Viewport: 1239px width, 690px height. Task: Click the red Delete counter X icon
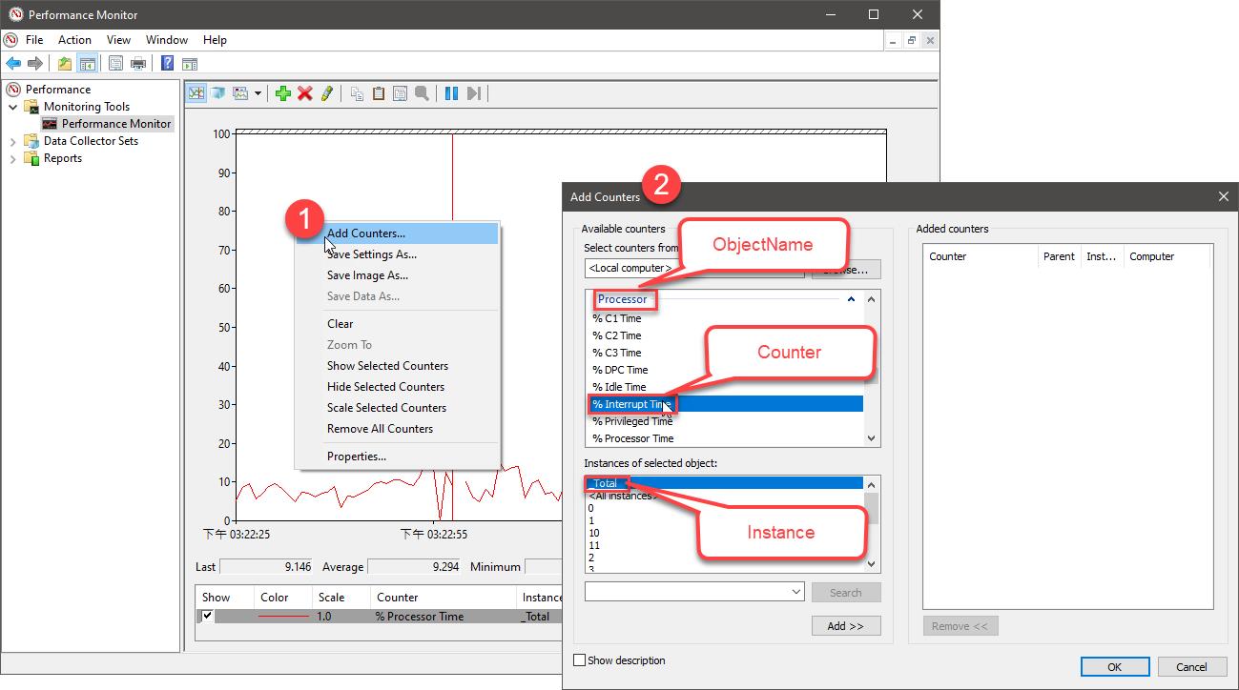(x=305, y=93)
